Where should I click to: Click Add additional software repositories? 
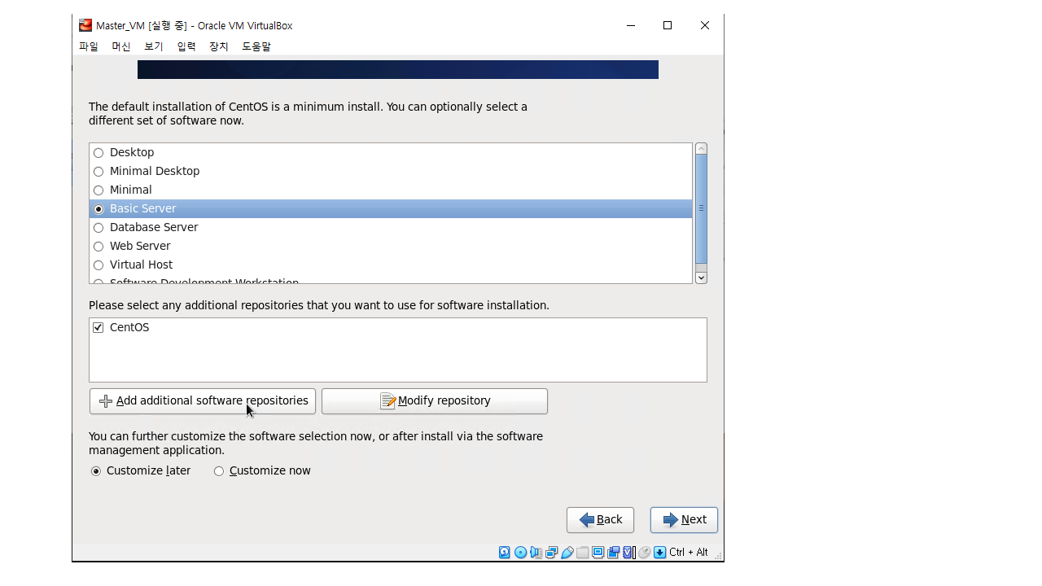pyautogui.click(x=203, y=401)
